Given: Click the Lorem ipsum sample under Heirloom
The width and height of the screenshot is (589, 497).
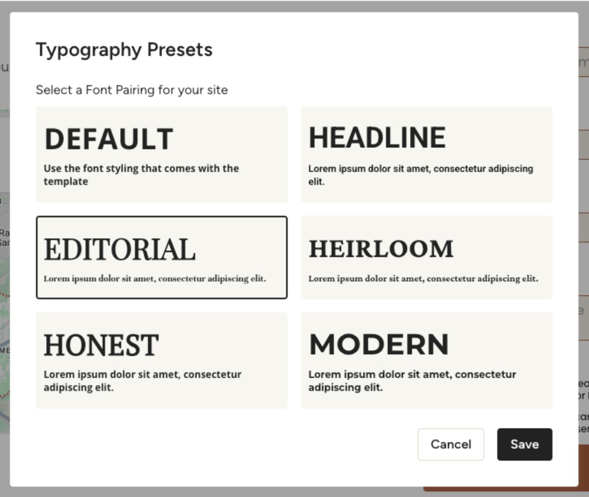Looking at the screenshot, I should (423, 279).
